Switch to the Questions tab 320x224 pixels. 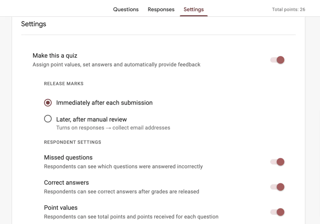click(x=126, y=9)
